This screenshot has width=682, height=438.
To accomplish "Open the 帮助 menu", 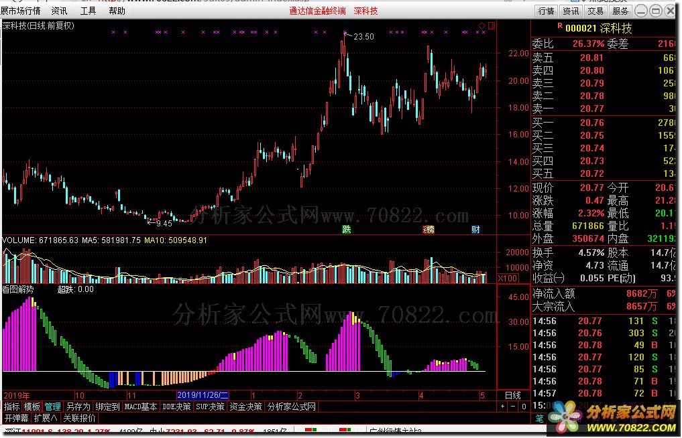I will coord(117,11).
